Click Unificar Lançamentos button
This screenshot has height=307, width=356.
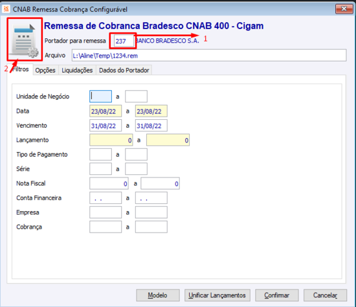point(217,295)
